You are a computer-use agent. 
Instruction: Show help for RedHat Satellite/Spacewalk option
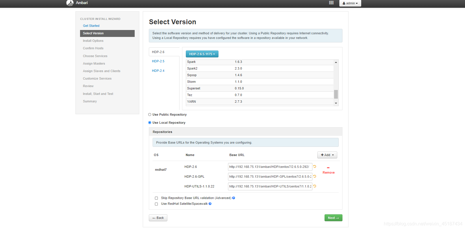coord(210,204)
